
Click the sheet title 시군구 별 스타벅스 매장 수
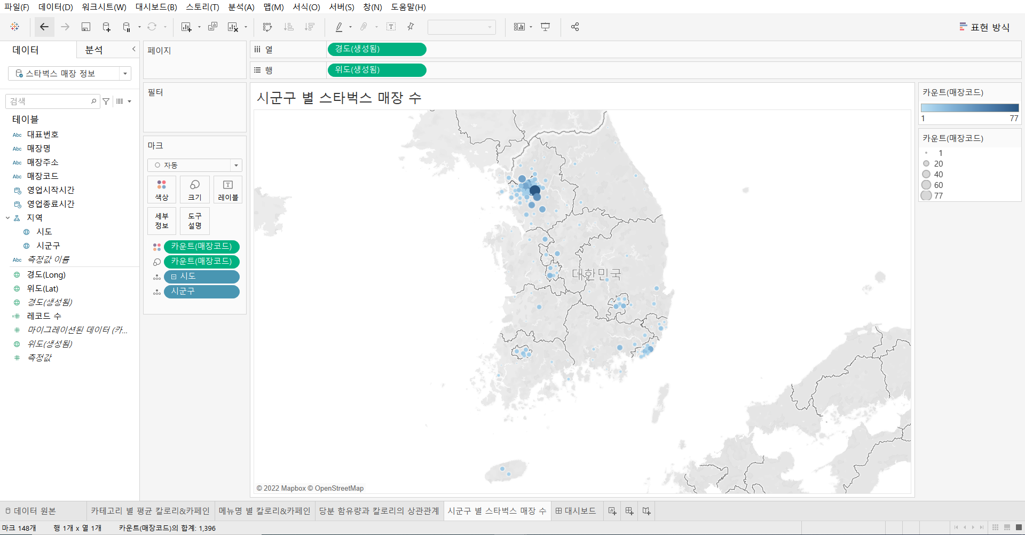[340, 98]
